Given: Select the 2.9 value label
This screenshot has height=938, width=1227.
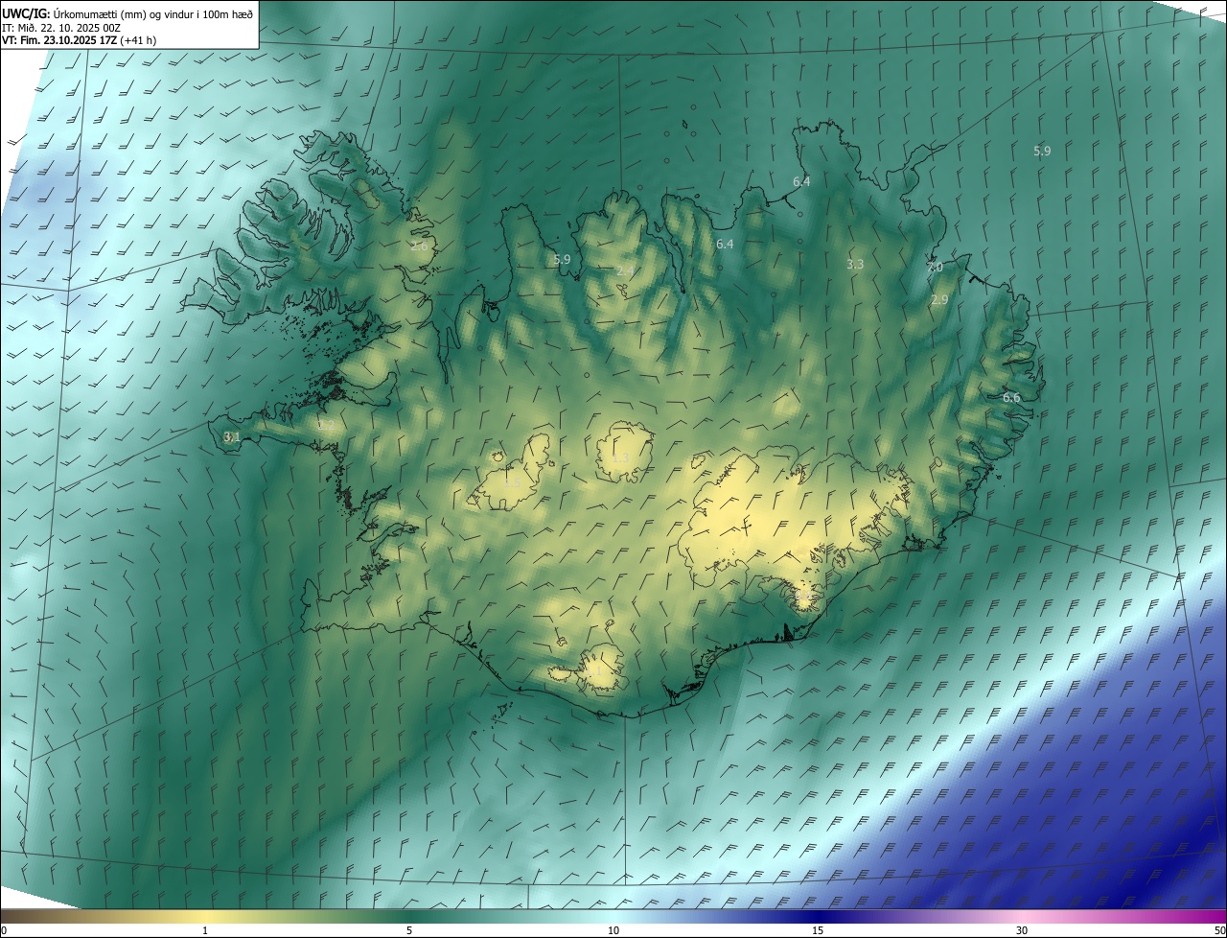Looking at the screenshot, I should (939, 300).
